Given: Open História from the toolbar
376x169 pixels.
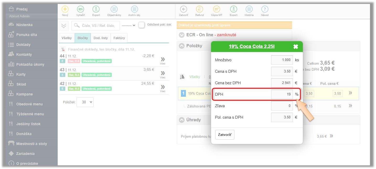Looking at the screenshot, I should click(249, 9).
